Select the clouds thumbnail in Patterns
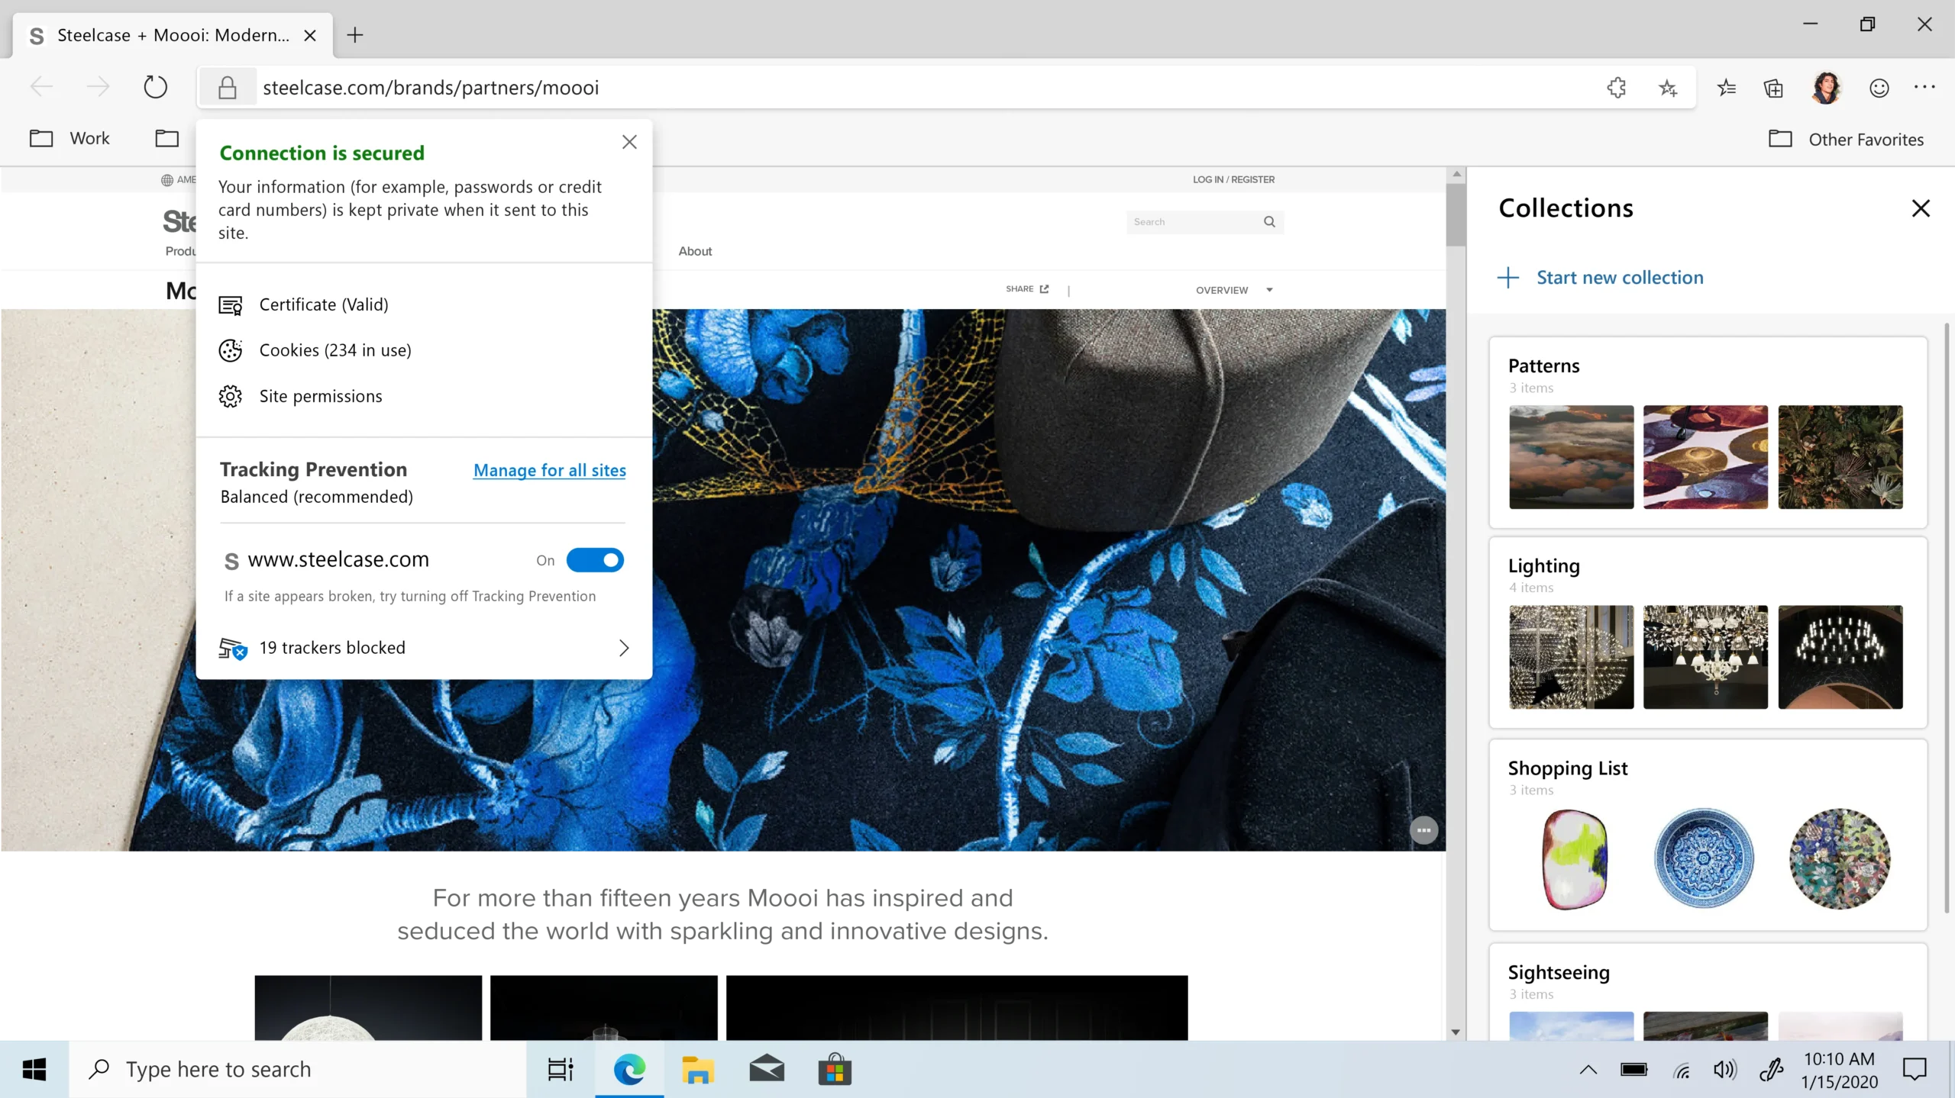The width and height of the screenshot is (1955, 1098). (x=1572, y=457)
